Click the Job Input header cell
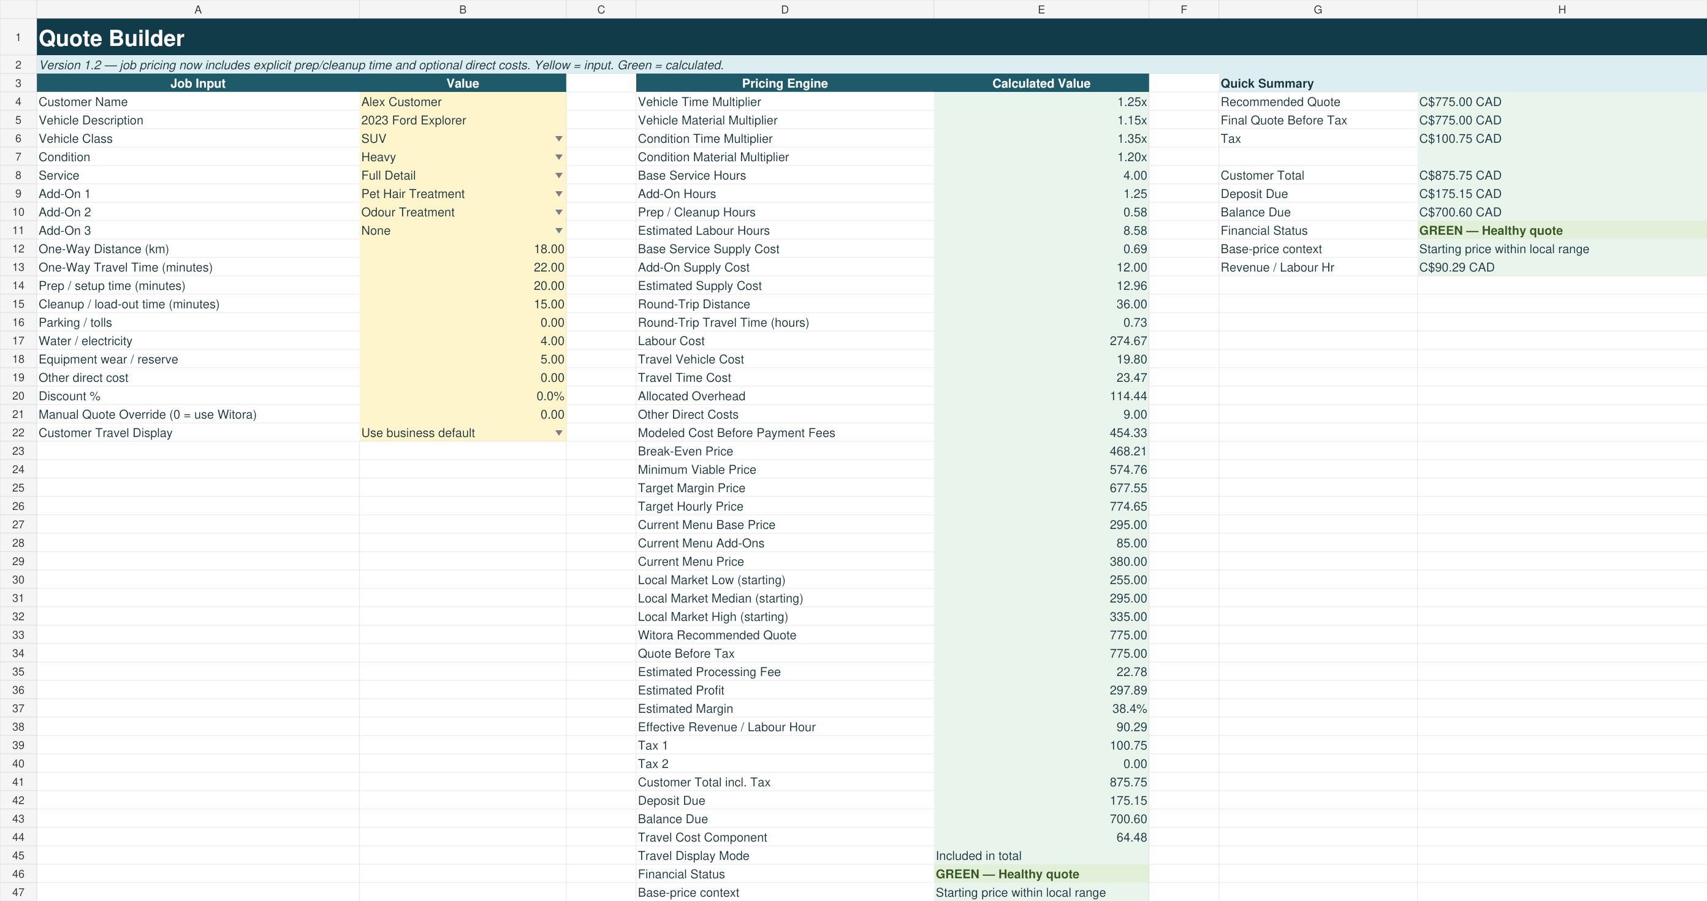The width and height of the screenshot is (1707, 901). click(197, 83)
